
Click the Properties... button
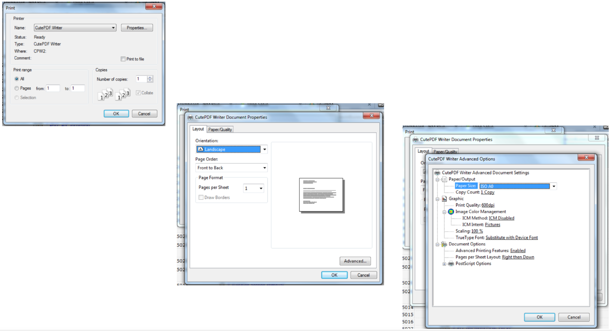pyautogui.click(x=137, y=28)
